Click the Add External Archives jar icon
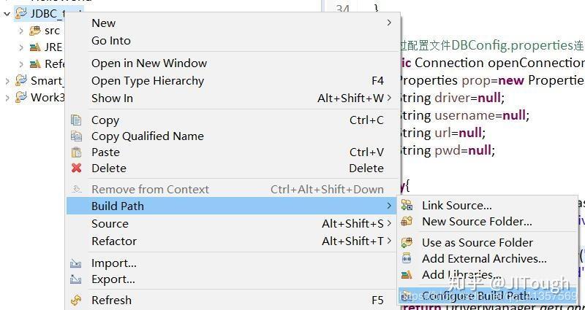Viewport: 585px width, 310px height. point(407,258)
